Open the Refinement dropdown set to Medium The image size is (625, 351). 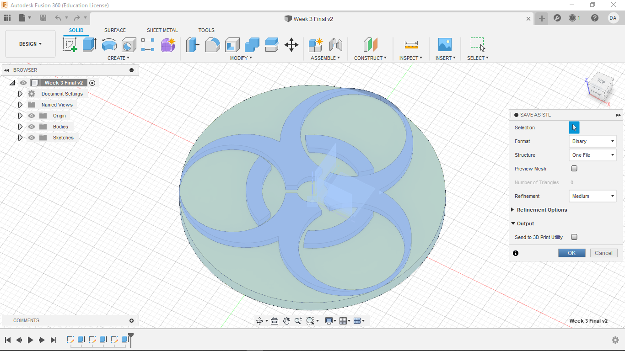593,196
